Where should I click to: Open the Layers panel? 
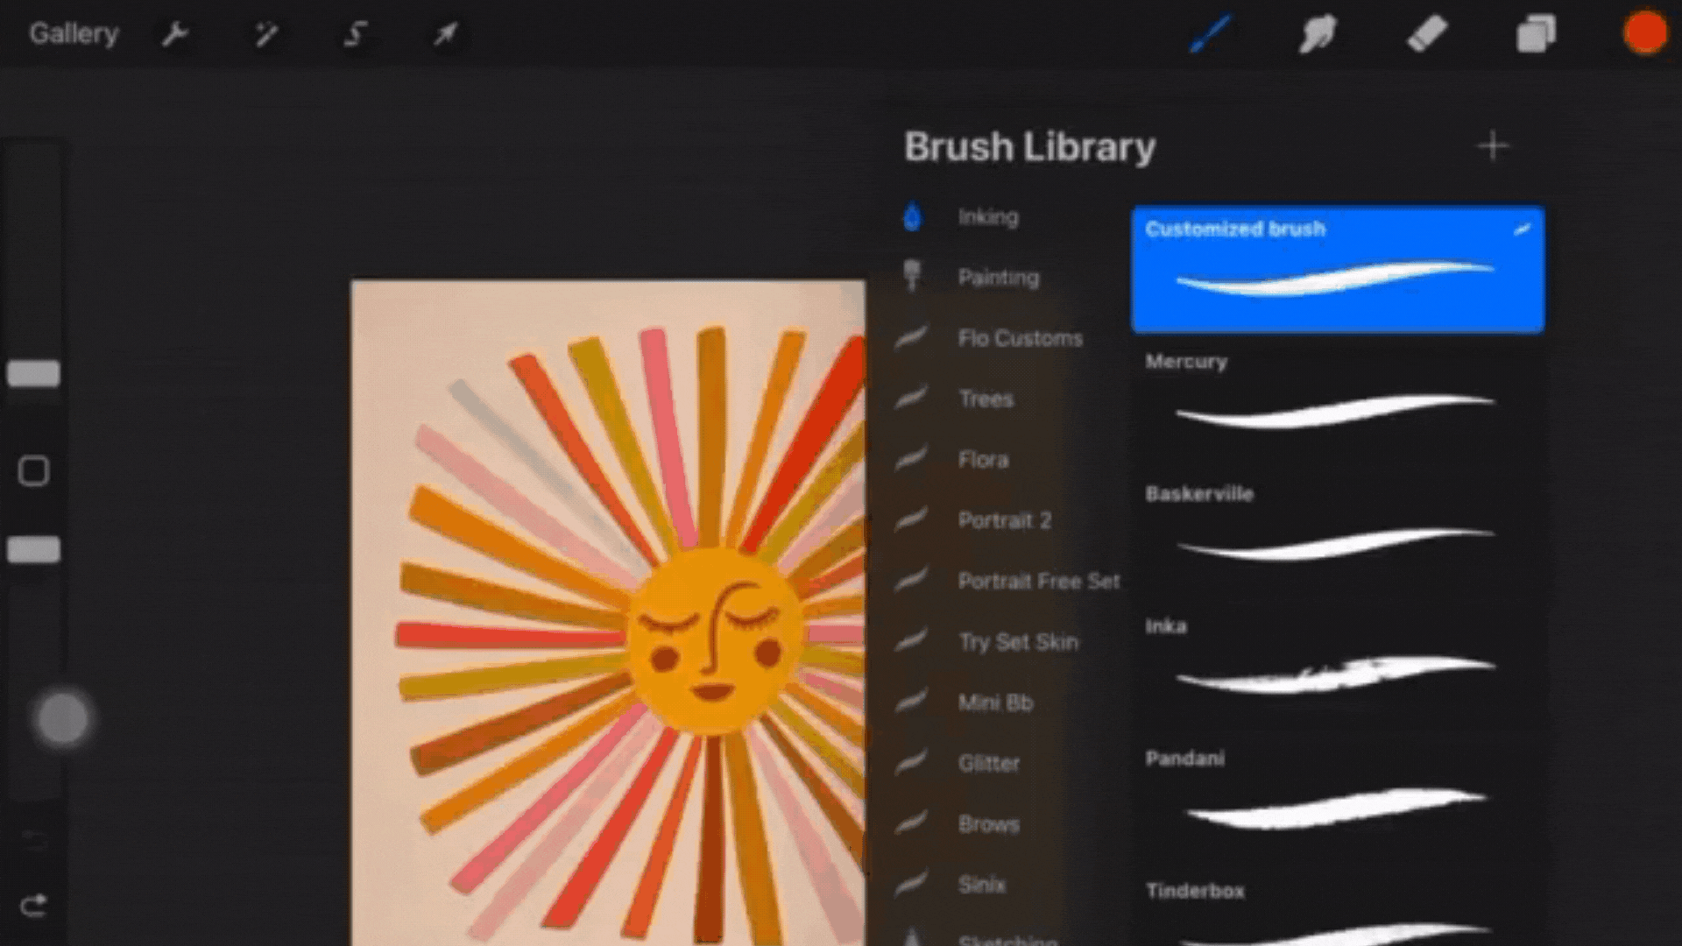pyautogui.click(x=1536, y=34)
